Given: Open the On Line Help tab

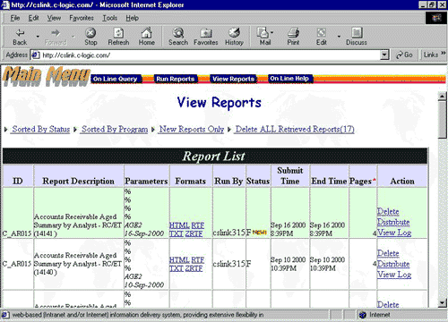Looking at the screenshot, I should (289, 79).
